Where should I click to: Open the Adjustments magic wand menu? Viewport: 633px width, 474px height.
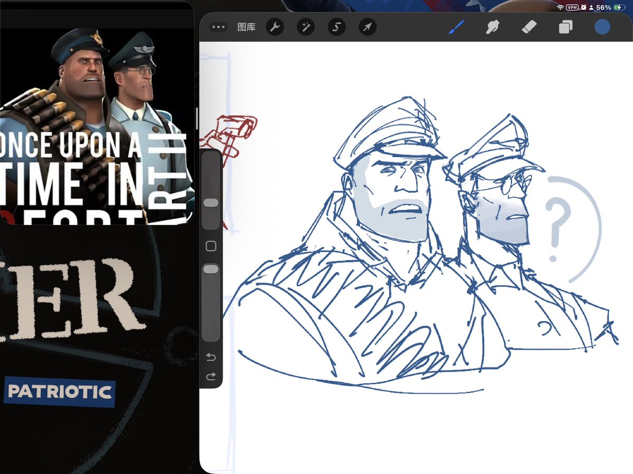[306, 27]
